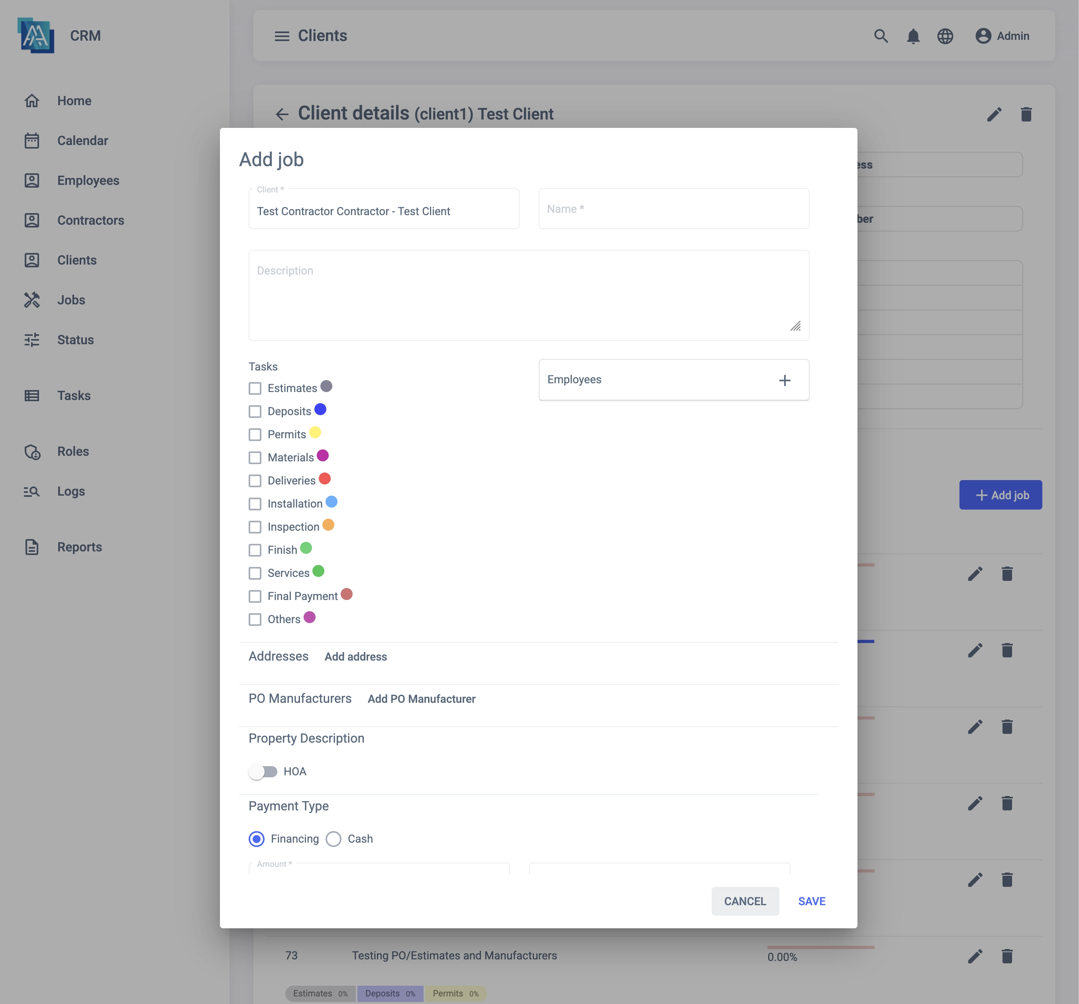Viewport: 1079px width, 1004px height.
Task: Select the Cash payment radio button
Action: 333,839
